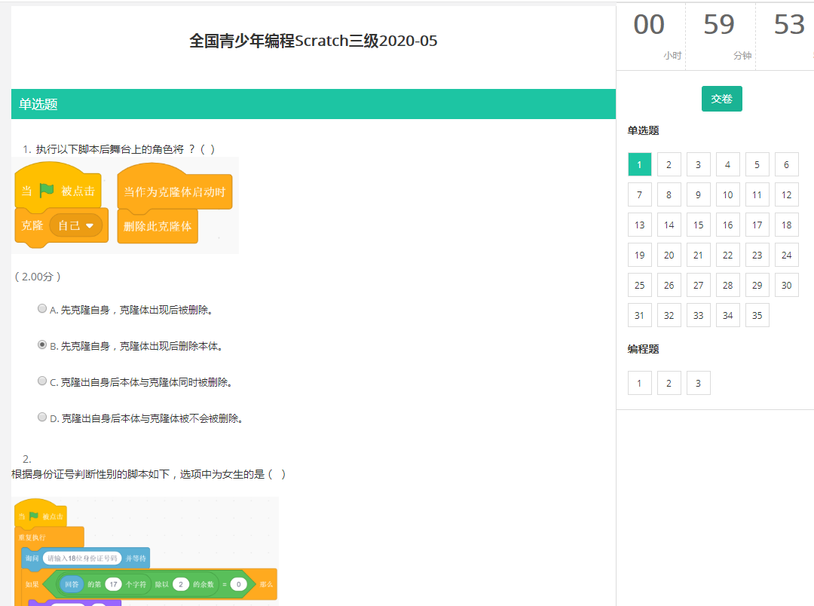This screenshot has height=606, width=814.
Task: Open single-choice question 34
Action: [728, 315]
